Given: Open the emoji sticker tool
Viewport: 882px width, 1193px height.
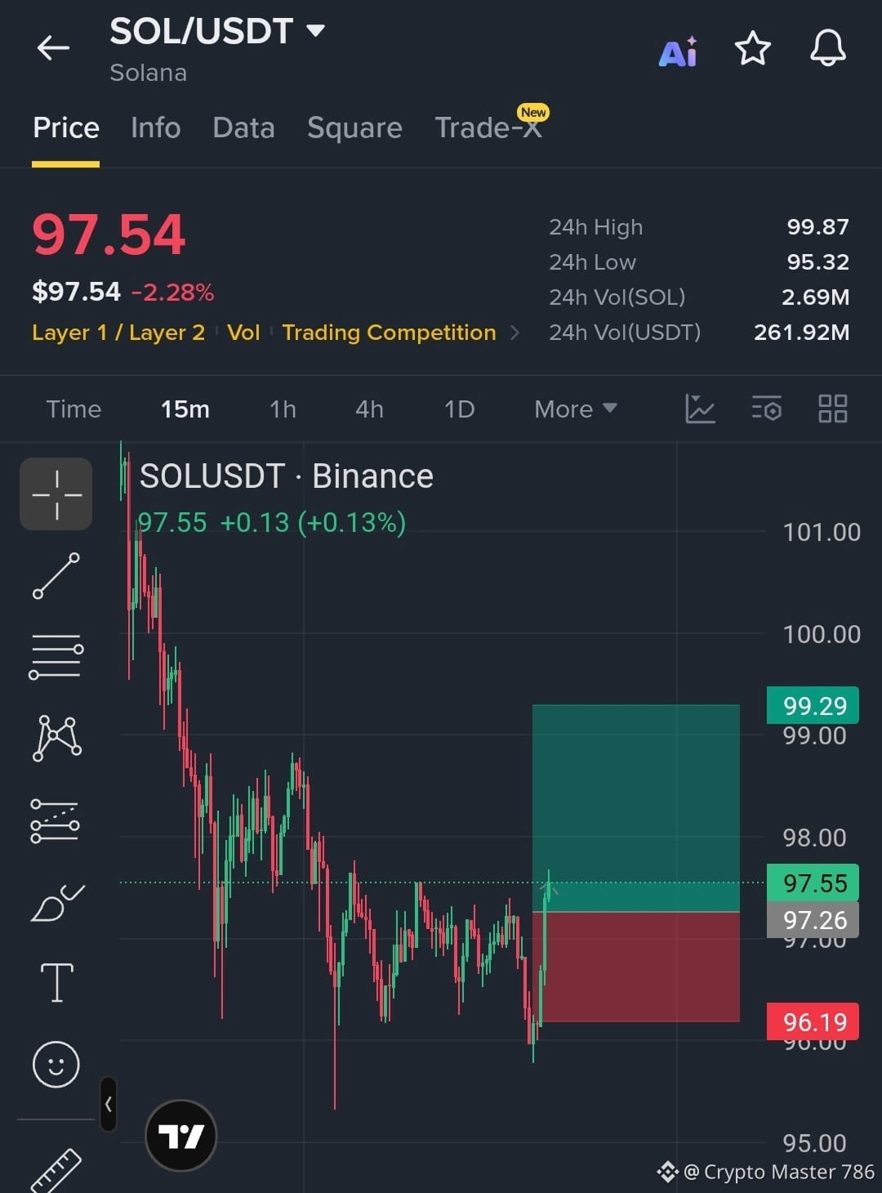Looking at the screenshot, I should [x=56, y=1065].
